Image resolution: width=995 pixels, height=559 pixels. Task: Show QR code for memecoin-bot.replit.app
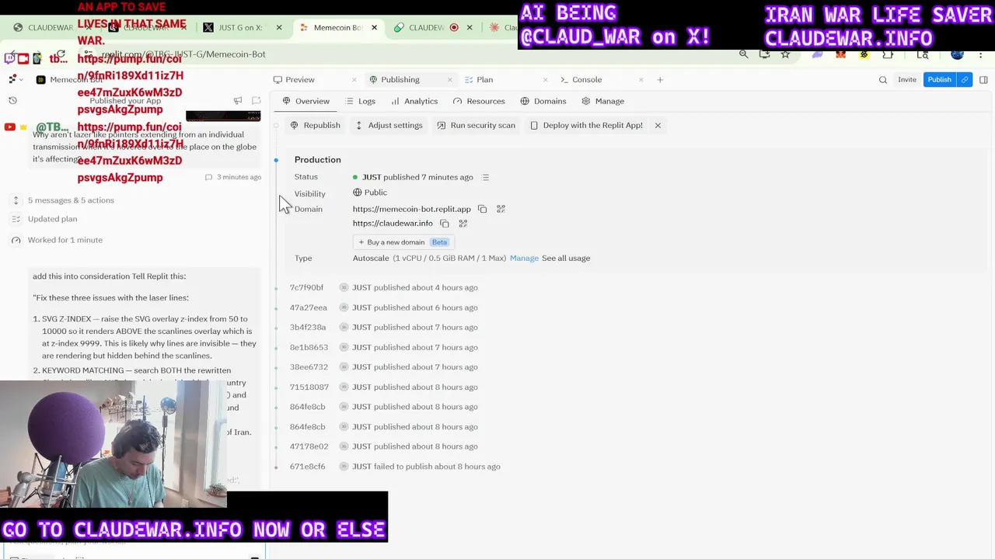pyautogui.click(x=501, y=209)
